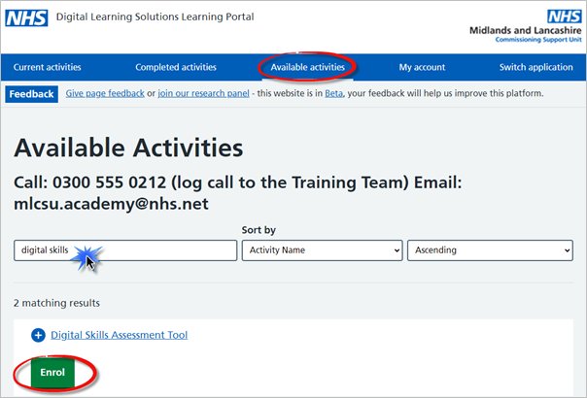Click the 2 matching results text

[x=57, y=303]
